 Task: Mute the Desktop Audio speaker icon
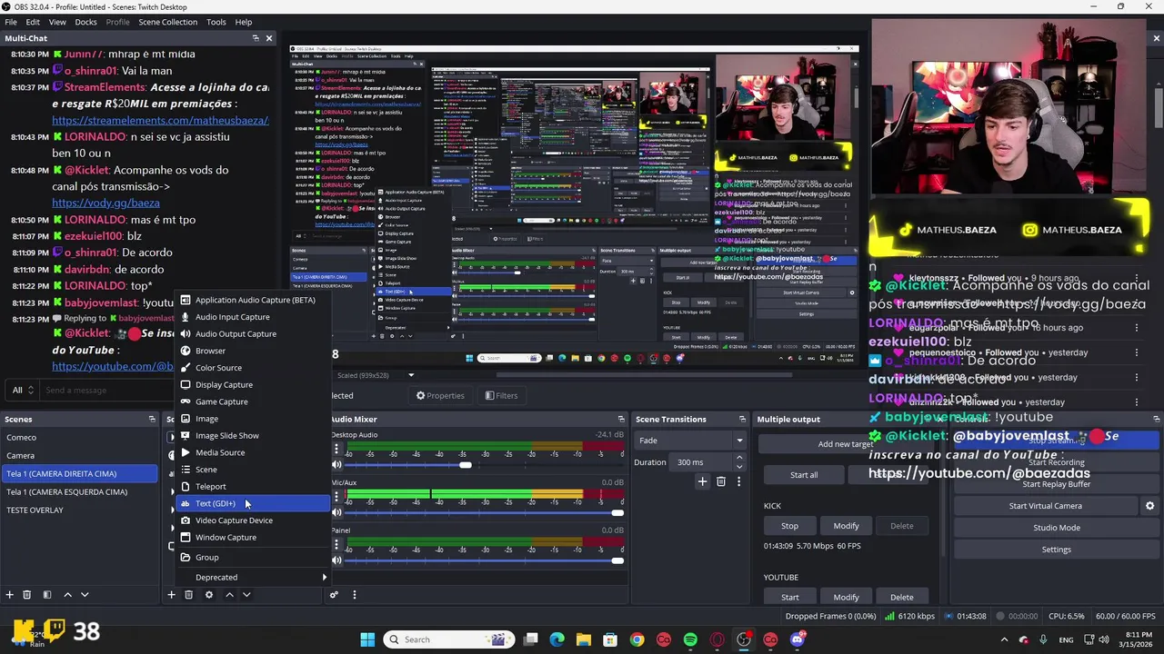click(x=337, y=465)
